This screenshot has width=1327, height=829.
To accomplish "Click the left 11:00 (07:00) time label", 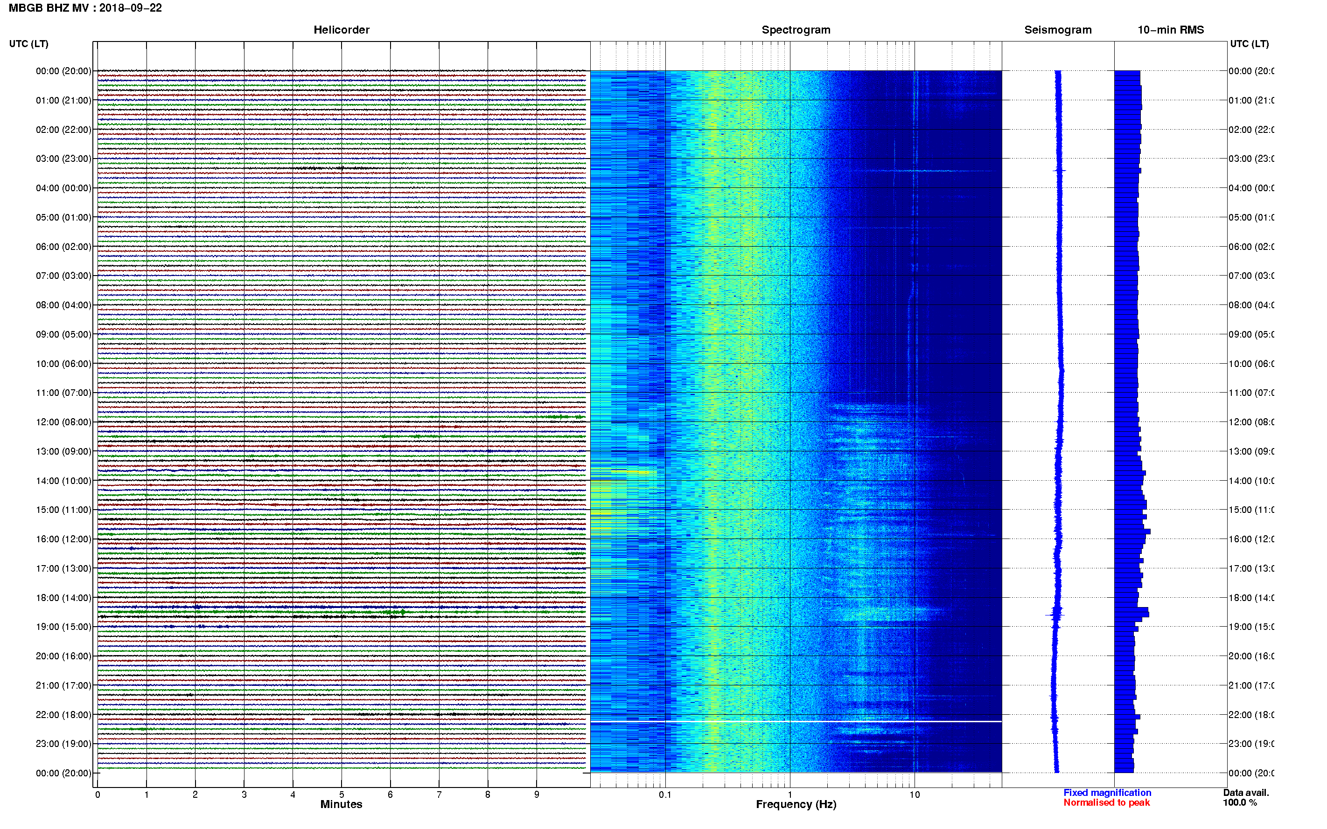I will [63, 393].
